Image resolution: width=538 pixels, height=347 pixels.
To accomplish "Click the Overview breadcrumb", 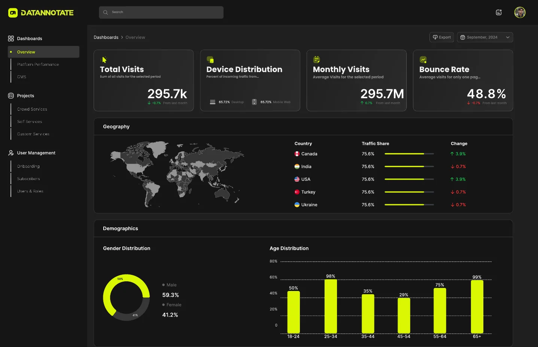I will [135, 37].
